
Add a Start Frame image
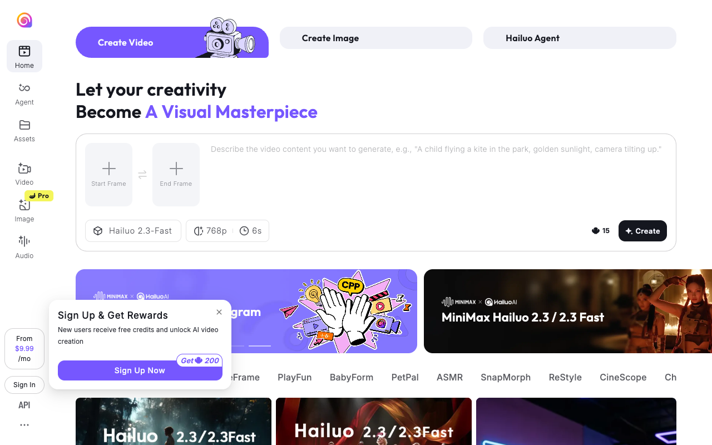(x=109, y=175)
